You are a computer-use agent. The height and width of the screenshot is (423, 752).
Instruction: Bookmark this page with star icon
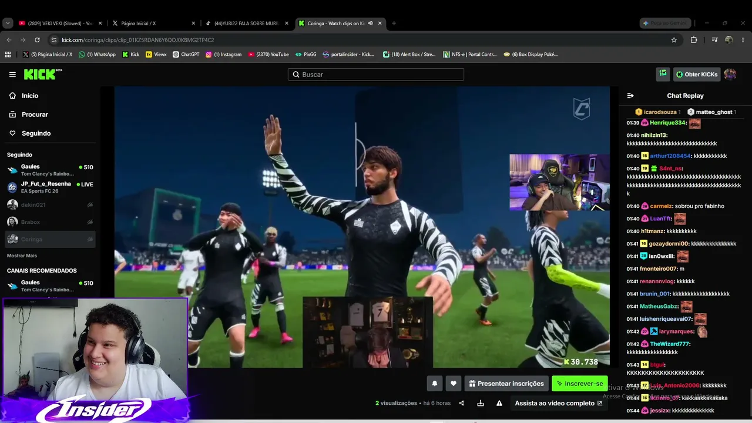coord(674,40)
